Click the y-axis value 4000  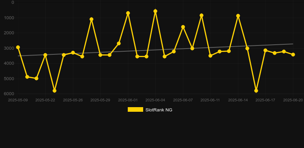tap(9, 63)
